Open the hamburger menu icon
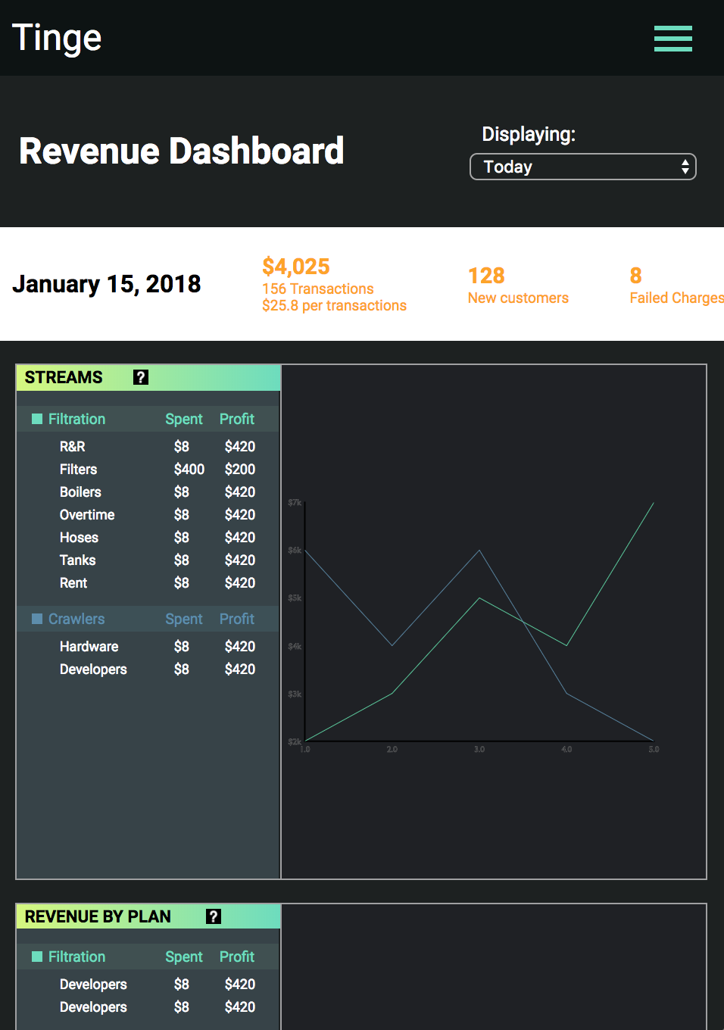Viewport: 724px width, 1030px height. [x=673, y=39]
